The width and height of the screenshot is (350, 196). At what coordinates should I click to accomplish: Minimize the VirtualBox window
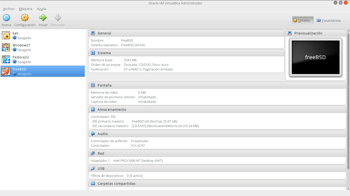pos(335,3)
